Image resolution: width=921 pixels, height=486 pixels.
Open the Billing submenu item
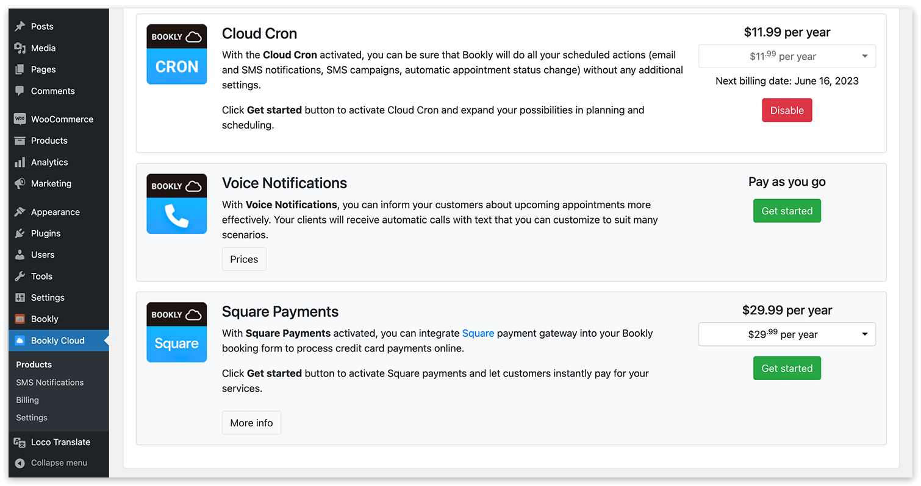27,400
